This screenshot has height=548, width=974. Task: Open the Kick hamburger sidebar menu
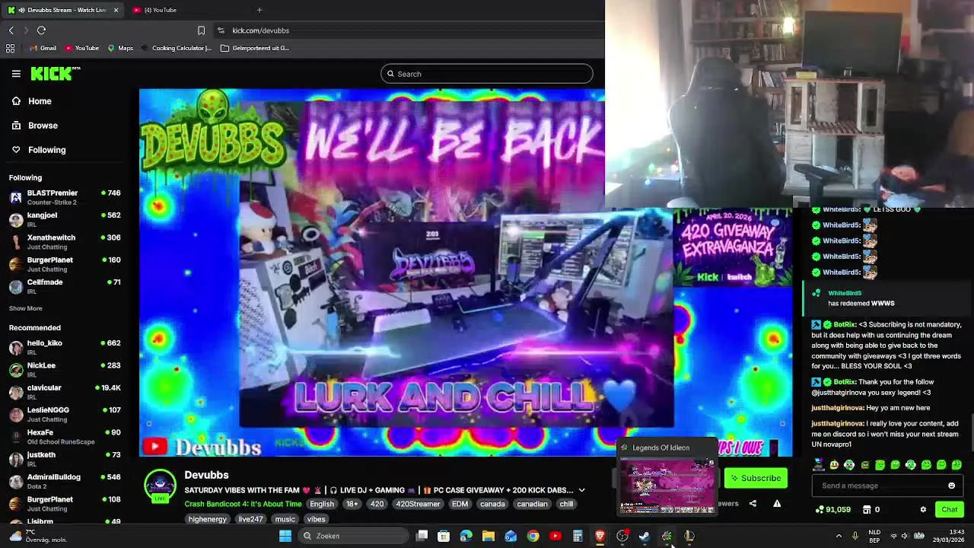pyautogui.click(x=16, y=74)
